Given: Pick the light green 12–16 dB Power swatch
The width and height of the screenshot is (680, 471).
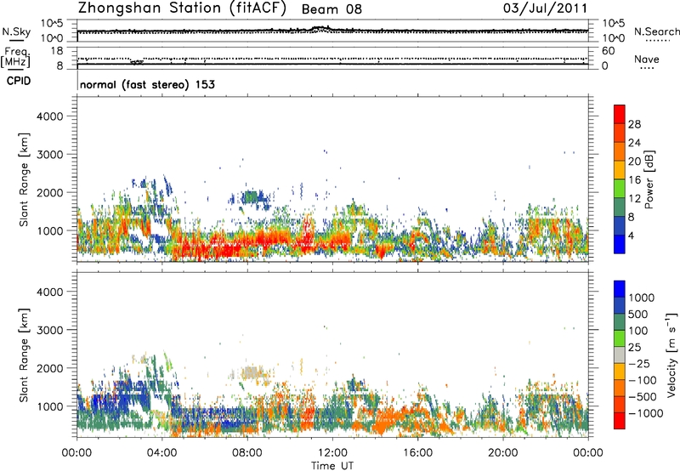Looking at the screenshot, I should [x=620, y=189].
